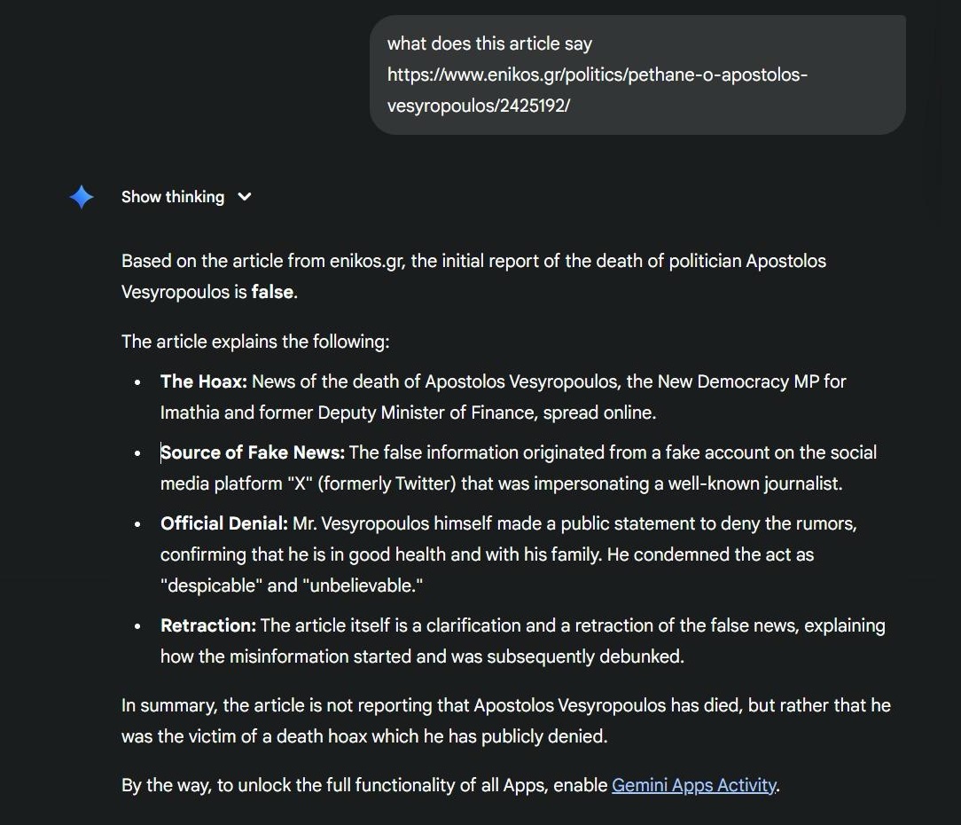Click the bullet point beside "The Hoax"
961x825 pixels.
point(137,382)
